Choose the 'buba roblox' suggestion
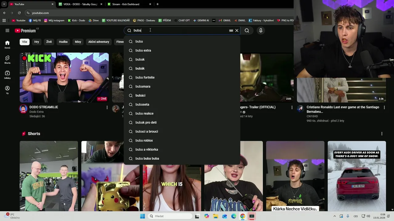Viewport: 394px width, 221px height. (x=182, y=141)
